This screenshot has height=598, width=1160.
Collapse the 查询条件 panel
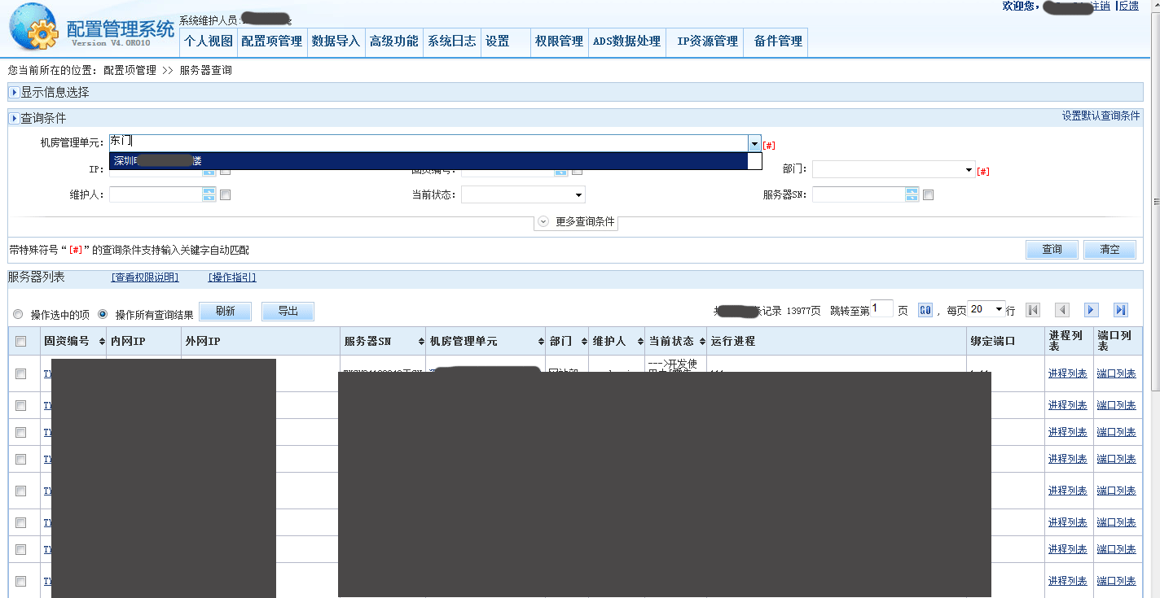point(15,119)
